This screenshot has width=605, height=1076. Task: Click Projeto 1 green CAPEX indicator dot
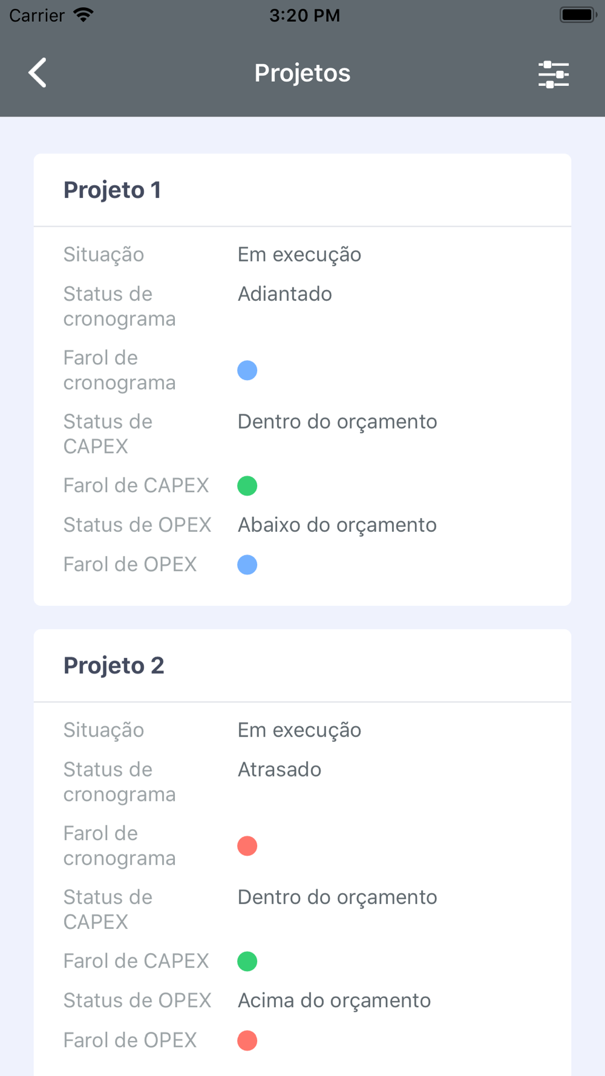coord(247,485)
